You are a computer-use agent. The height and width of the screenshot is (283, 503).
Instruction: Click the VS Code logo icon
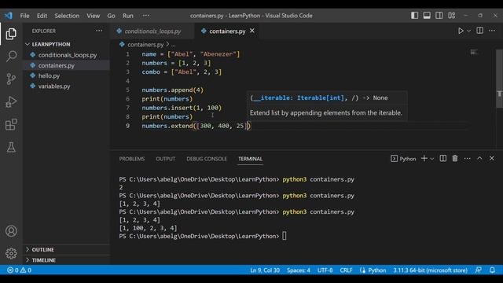[9, 16]
